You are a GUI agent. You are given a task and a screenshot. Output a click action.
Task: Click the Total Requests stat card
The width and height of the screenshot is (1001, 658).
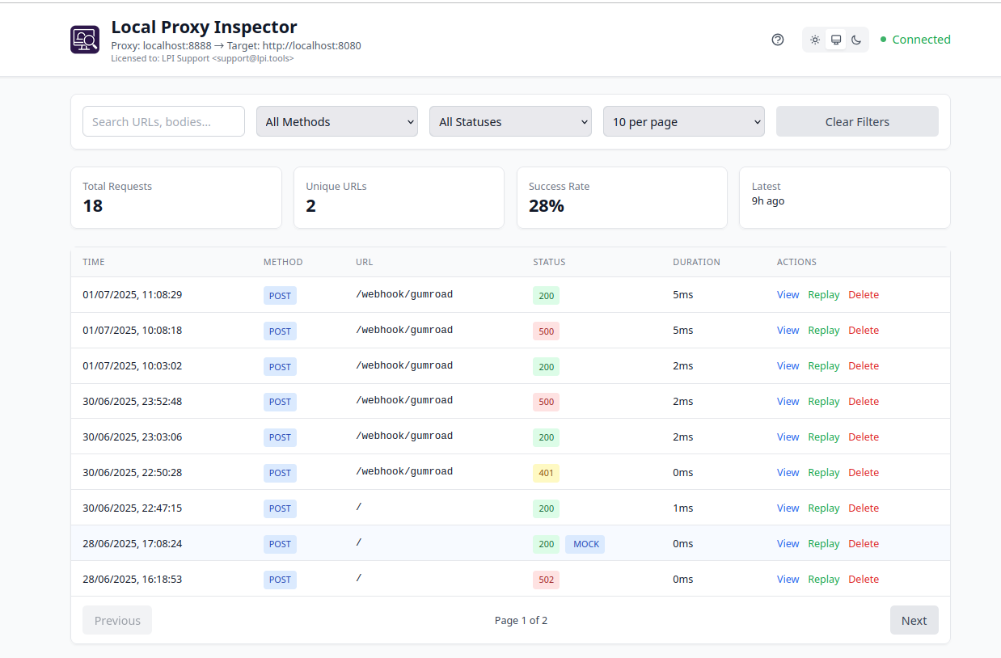[176, 197]
